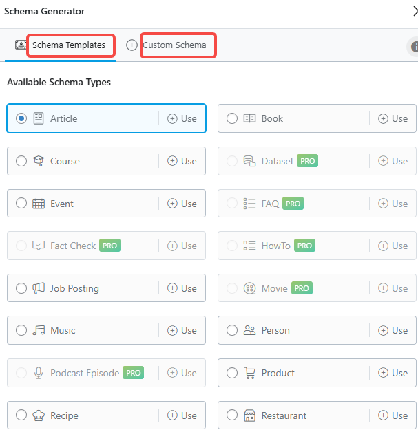Click the Available Schema Types heading
Viewport: 418px width, 443px height.
(x=59, y=83)
